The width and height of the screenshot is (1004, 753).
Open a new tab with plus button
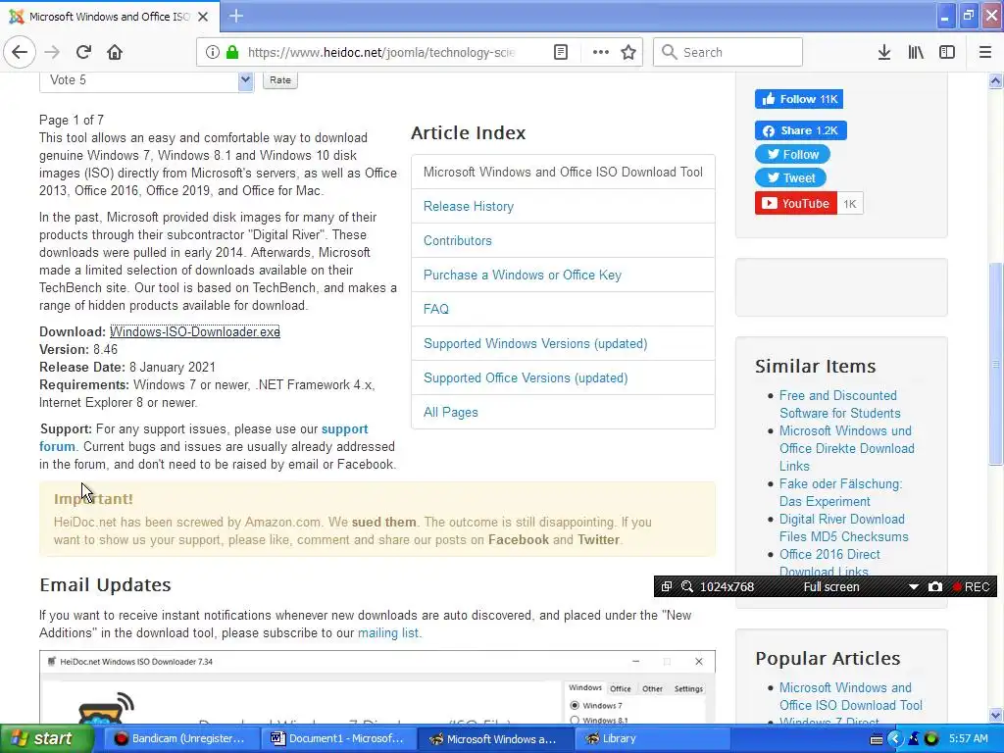click(x=235, y=16)
